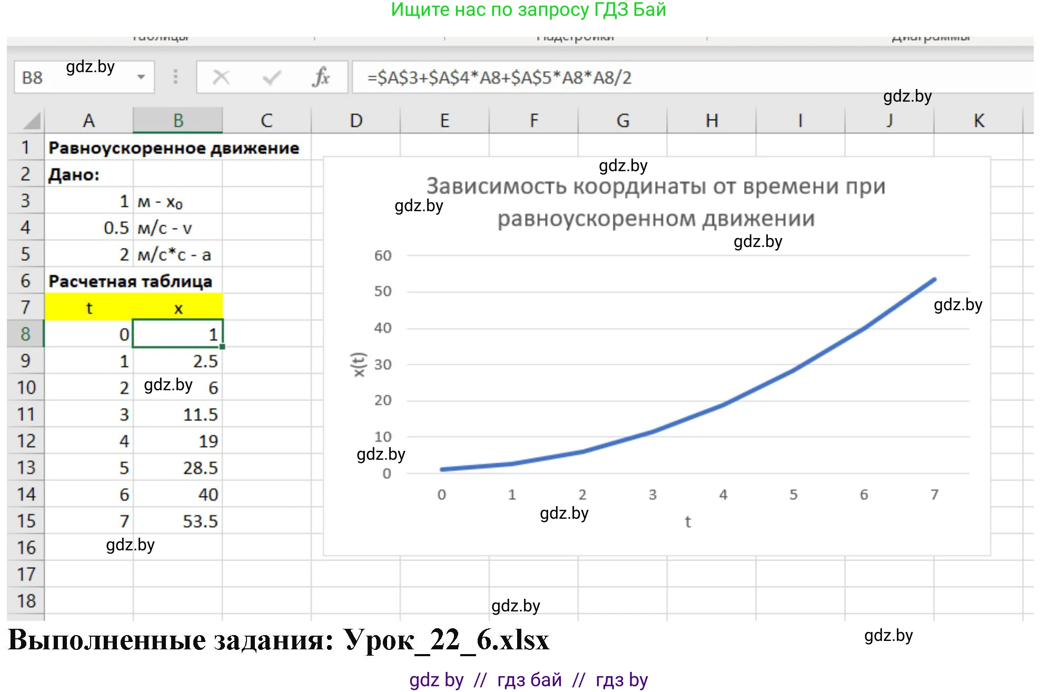Screen dimensions: 1059x692
Task: Click cell with value 11.5
Action: pos(178,414)
